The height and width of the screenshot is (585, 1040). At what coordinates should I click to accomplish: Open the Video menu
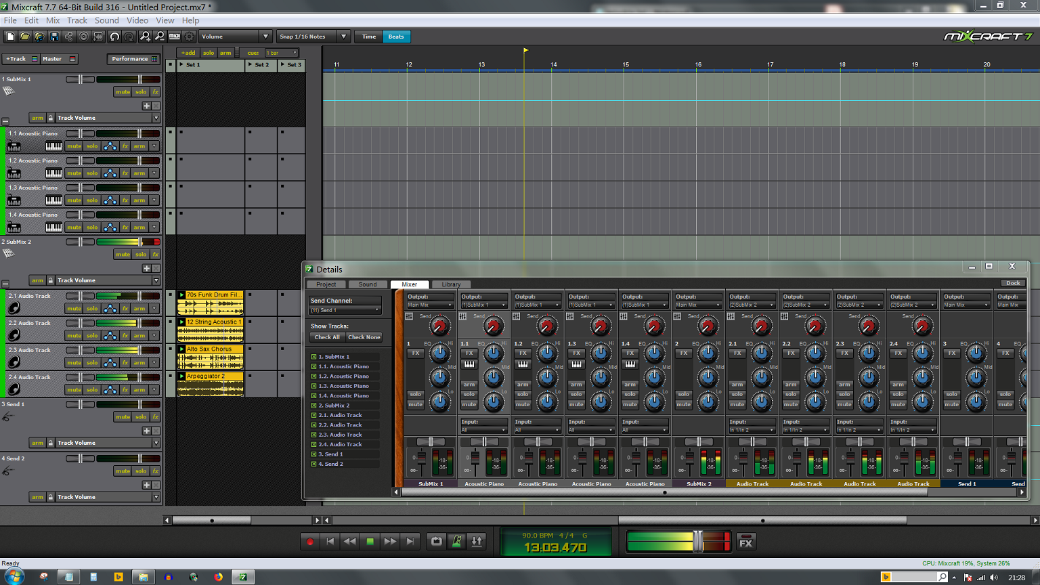tap(137, 20)
